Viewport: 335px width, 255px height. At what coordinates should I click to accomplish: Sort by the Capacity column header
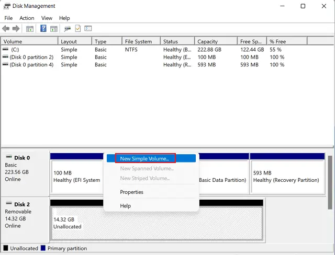(x=216, y=41)
